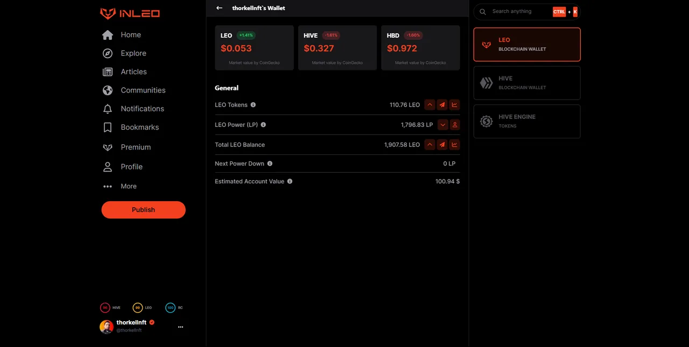
Task: Click the HBD price card
Action: 420,47
